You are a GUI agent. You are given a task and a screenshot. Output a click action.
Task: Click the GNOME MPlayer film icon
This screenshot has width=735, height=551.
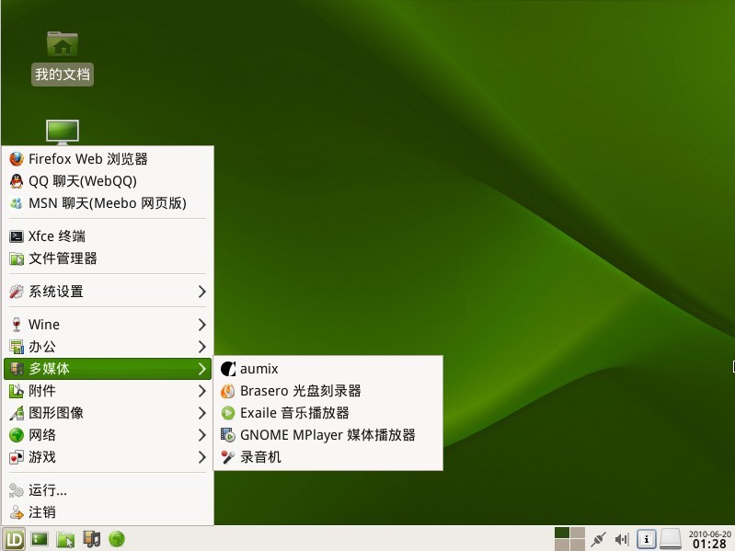coord(228,435)
